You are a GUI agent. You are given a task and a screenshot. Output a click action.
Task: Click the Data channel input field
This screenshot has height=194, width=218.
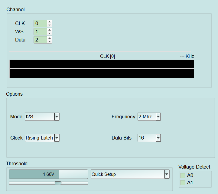pyautogui.click(x=40, y=40)
